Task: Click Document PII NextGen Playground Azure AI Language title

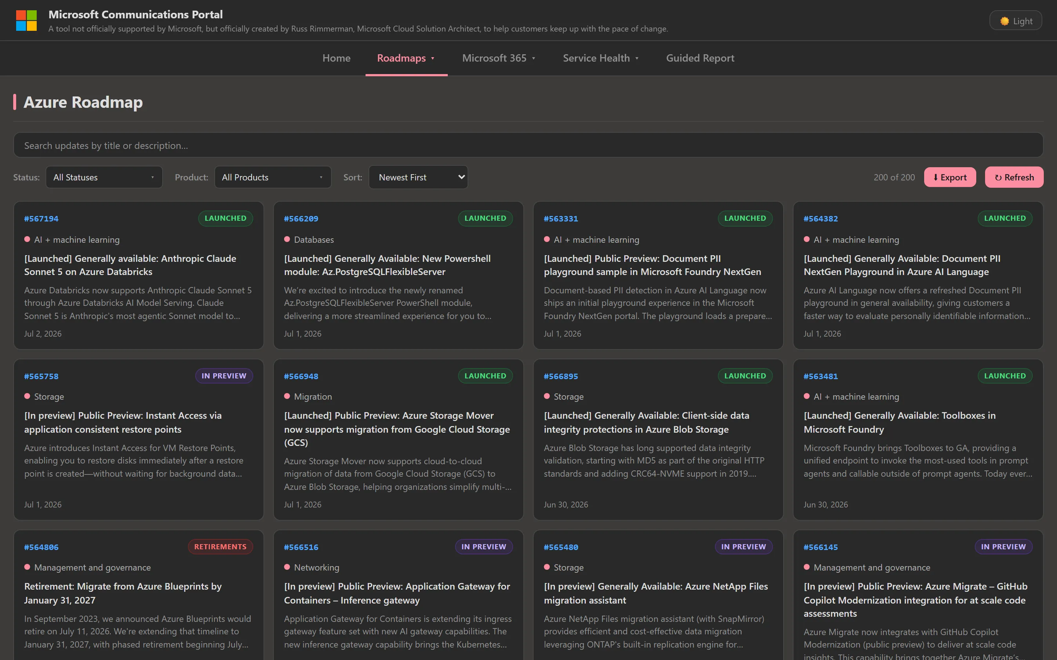Action: point(902,265)
